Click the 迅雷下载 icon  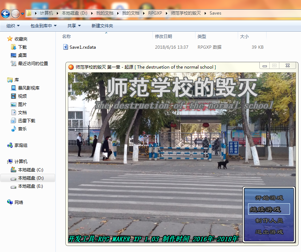[x=14, y=120]
